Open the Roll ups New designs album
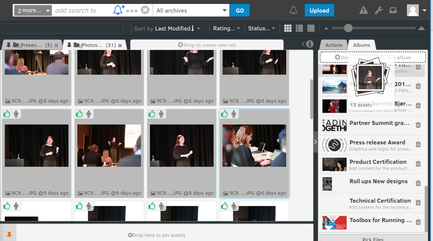This screenshot has width=433, height=241. 371,184
